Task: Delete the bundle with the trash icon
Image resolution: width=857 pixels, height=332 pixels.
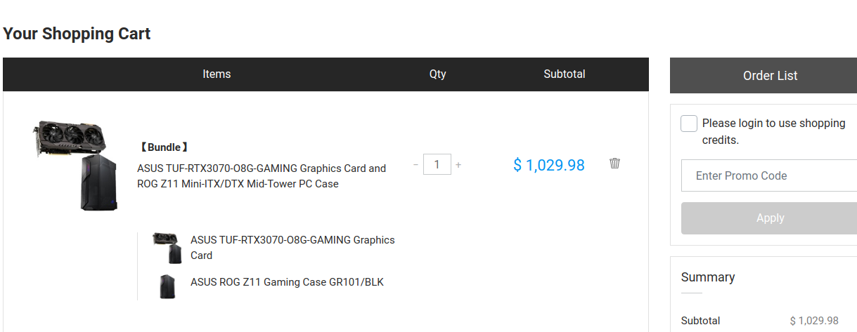Action: click(x=614, y=164)
